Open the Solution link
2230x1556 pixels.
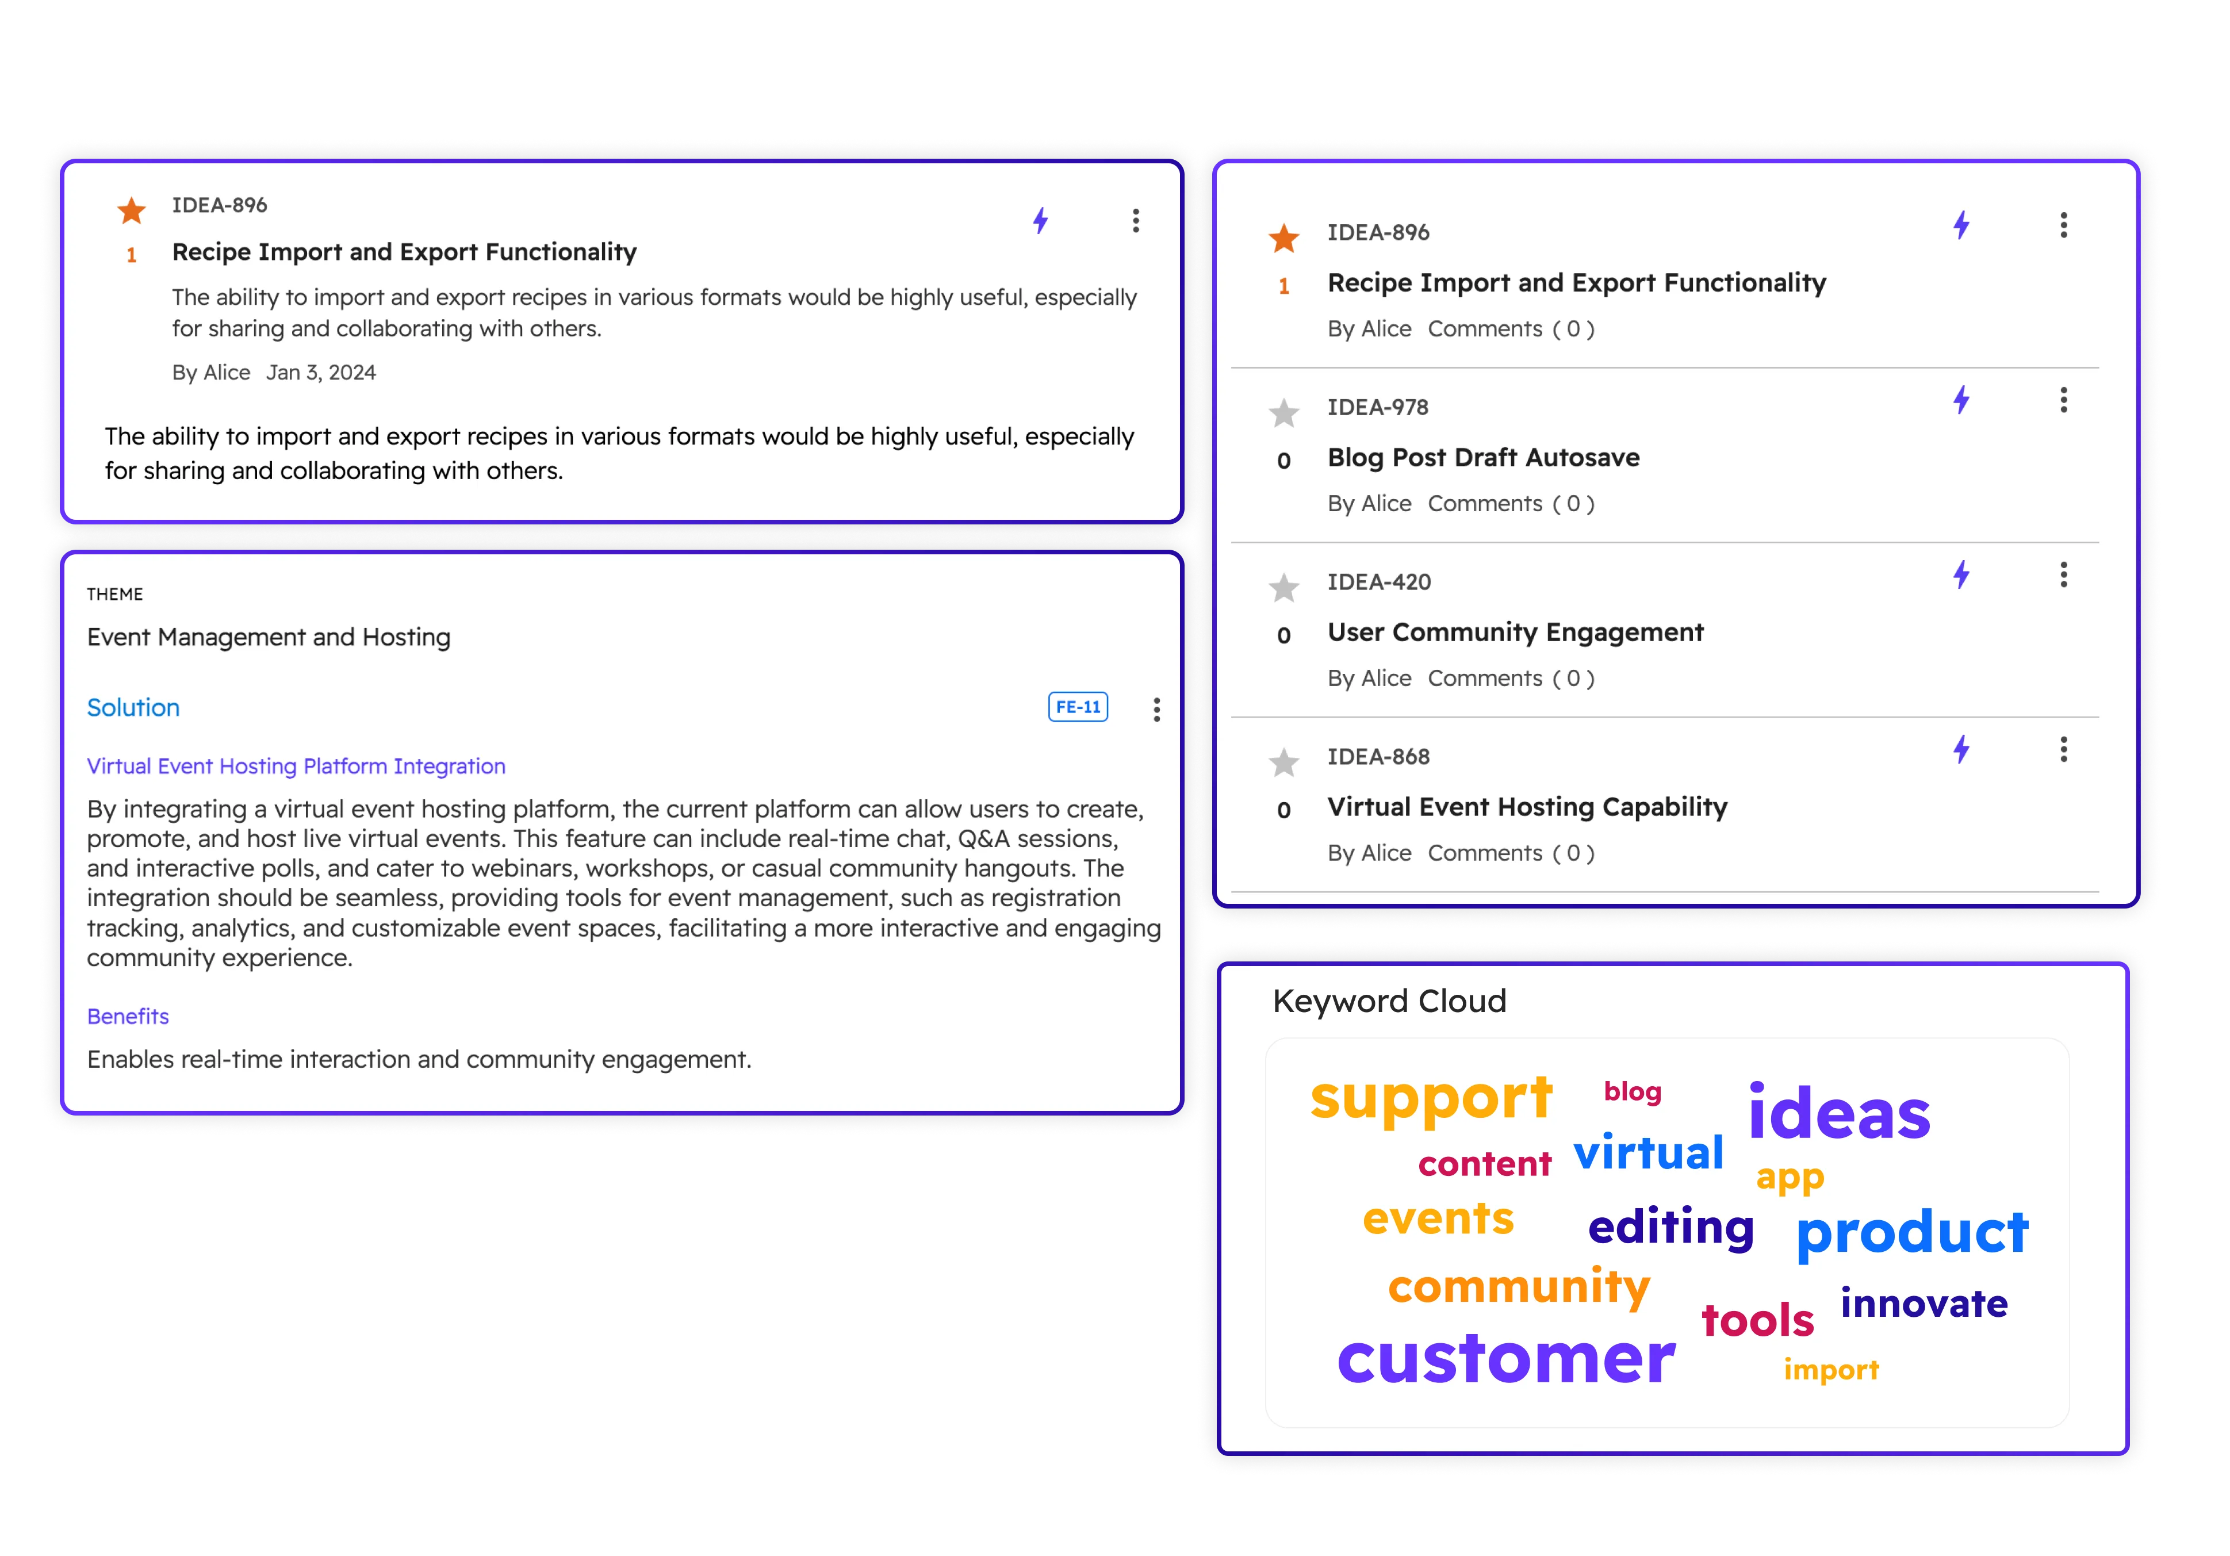(133, 707)
